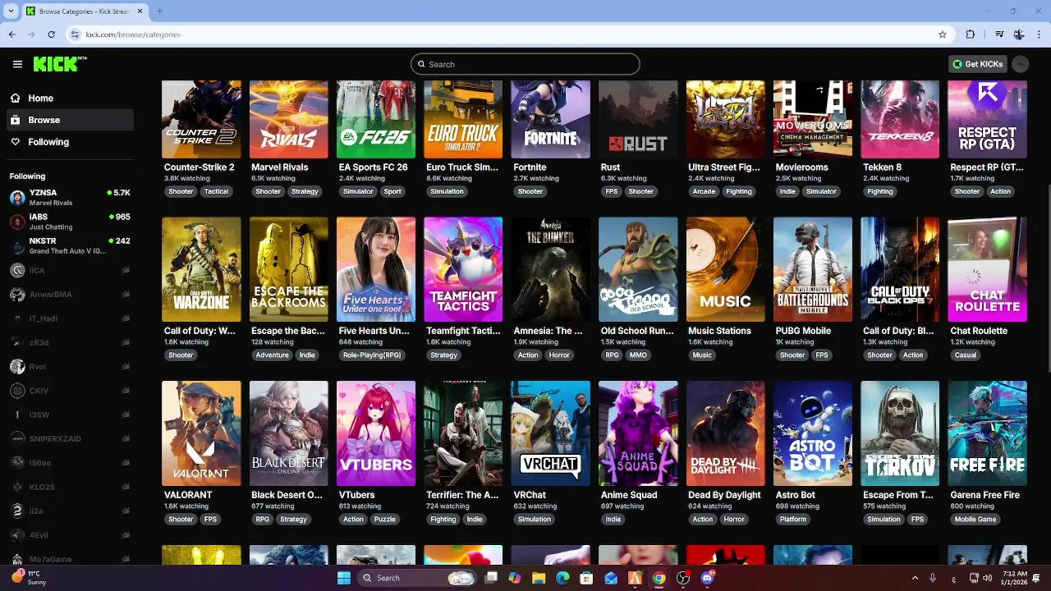The height and width of the screenshot is (591, 1051).
Task: Open offline channel iiCA
Action: click(x=70, y=270)
